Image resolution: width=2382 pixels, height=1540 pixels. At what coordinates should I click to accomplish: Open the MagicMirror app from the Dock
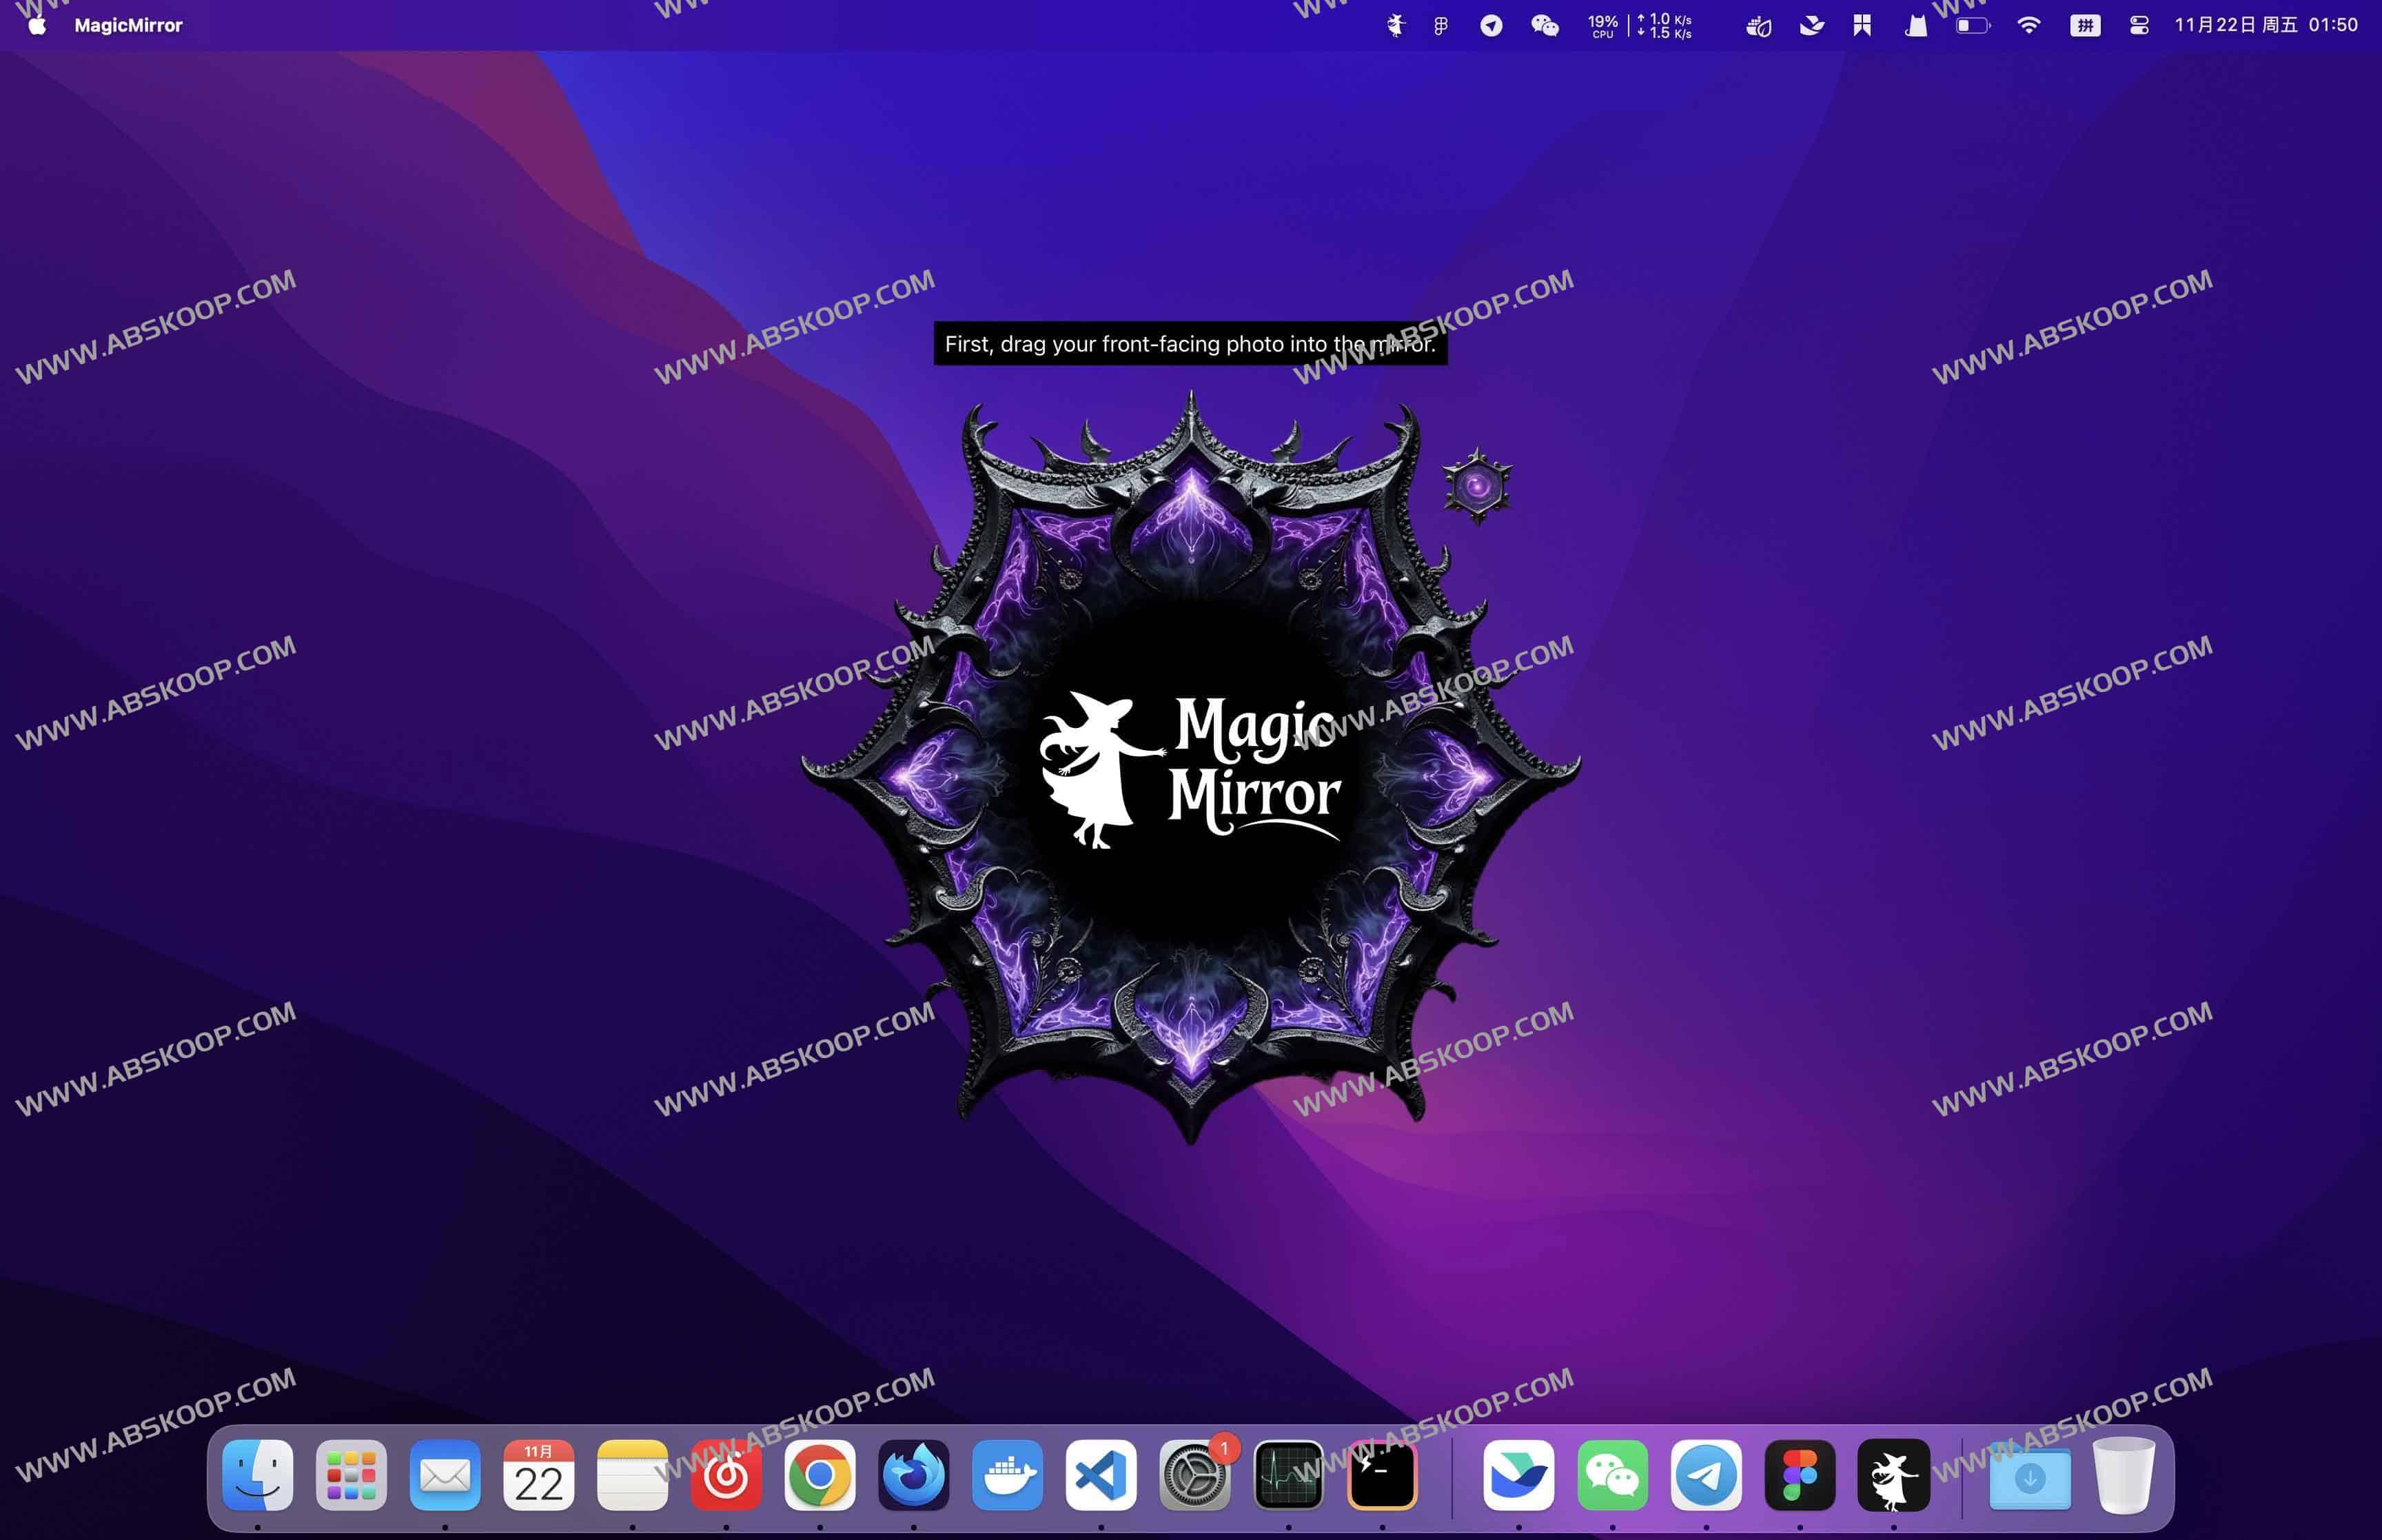(x=1893, y=1475)
